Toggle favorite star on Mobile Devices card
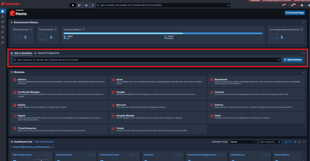This screenshot has width=310, height=161. click(268, 155)
